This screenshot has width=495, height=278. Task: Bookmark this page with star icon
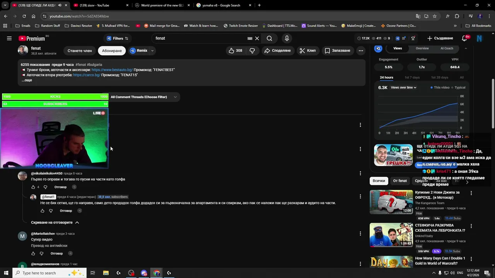435,16
